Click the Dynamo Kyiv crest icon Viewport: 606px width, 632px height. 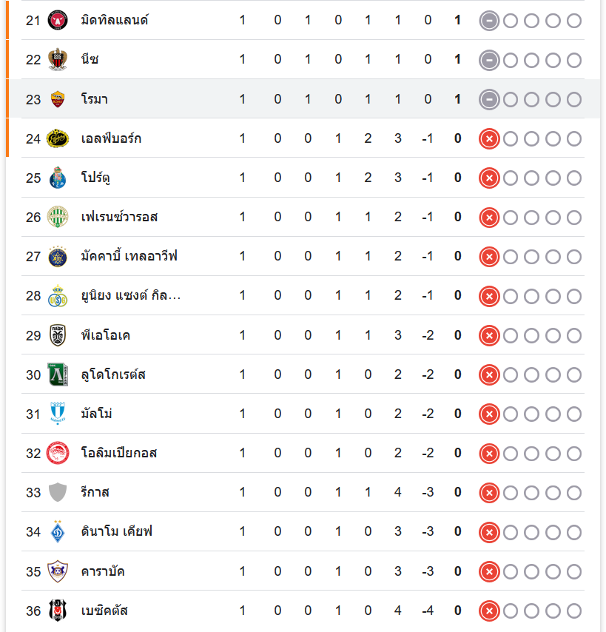[x=57, y=531]
